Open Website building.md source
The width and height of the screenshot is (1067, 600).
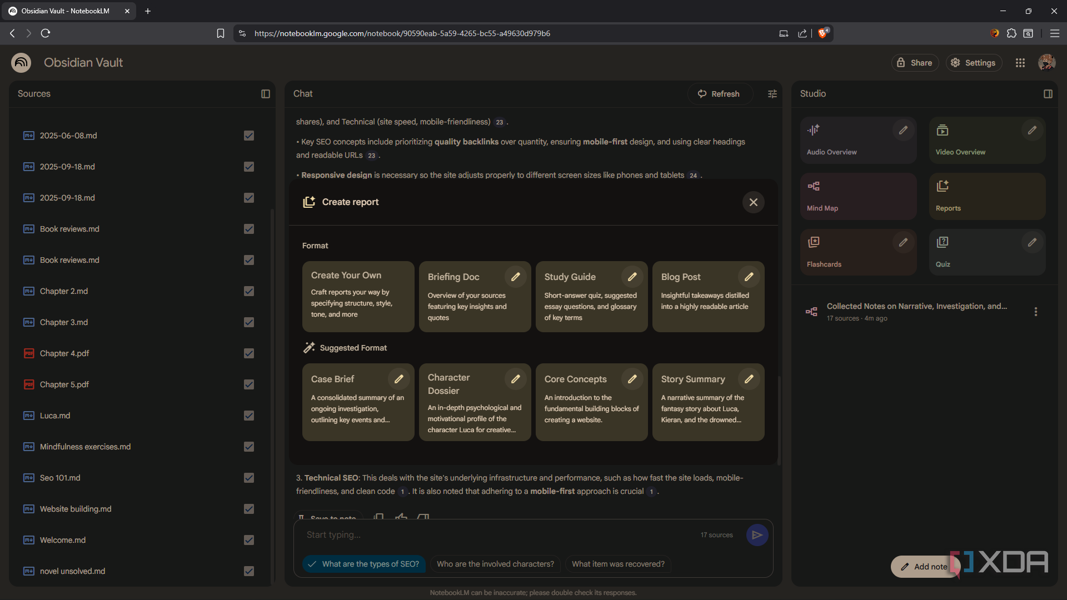click(76, 509)
